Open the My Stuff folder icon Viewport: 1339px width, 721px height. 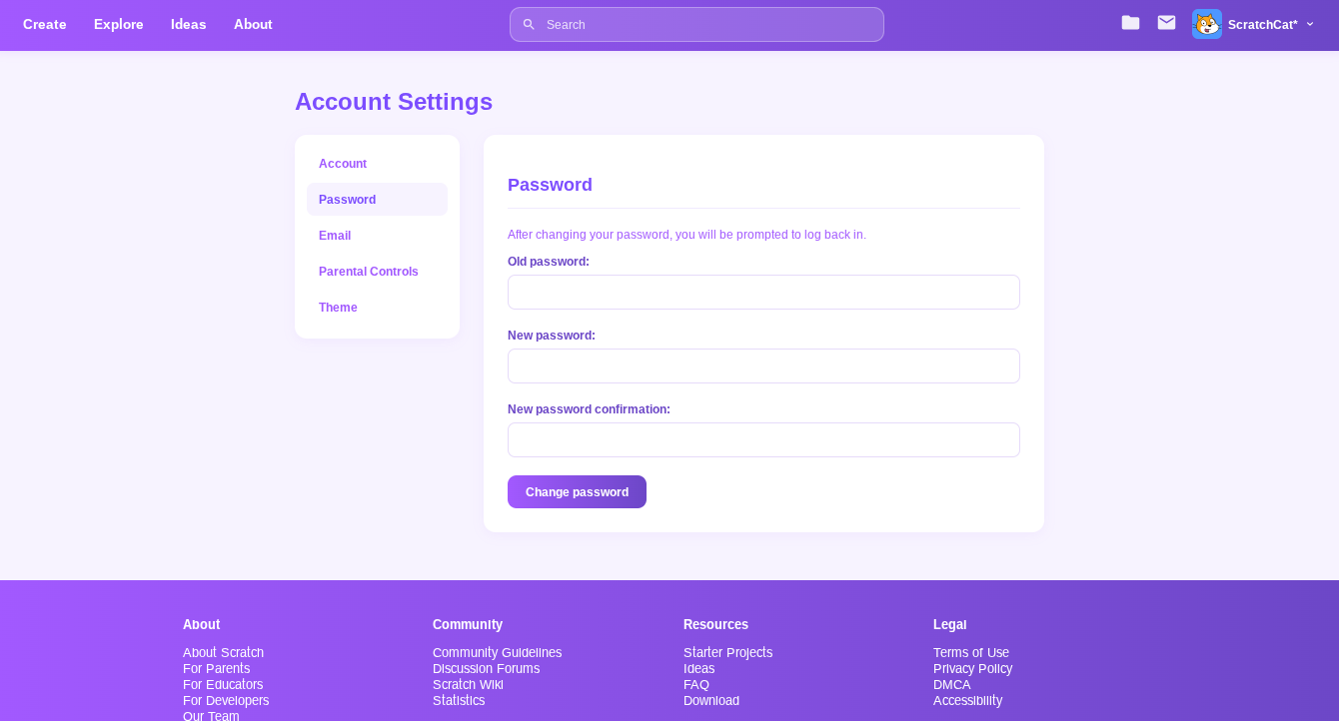pyautogui.click(x=1130, y=23)
